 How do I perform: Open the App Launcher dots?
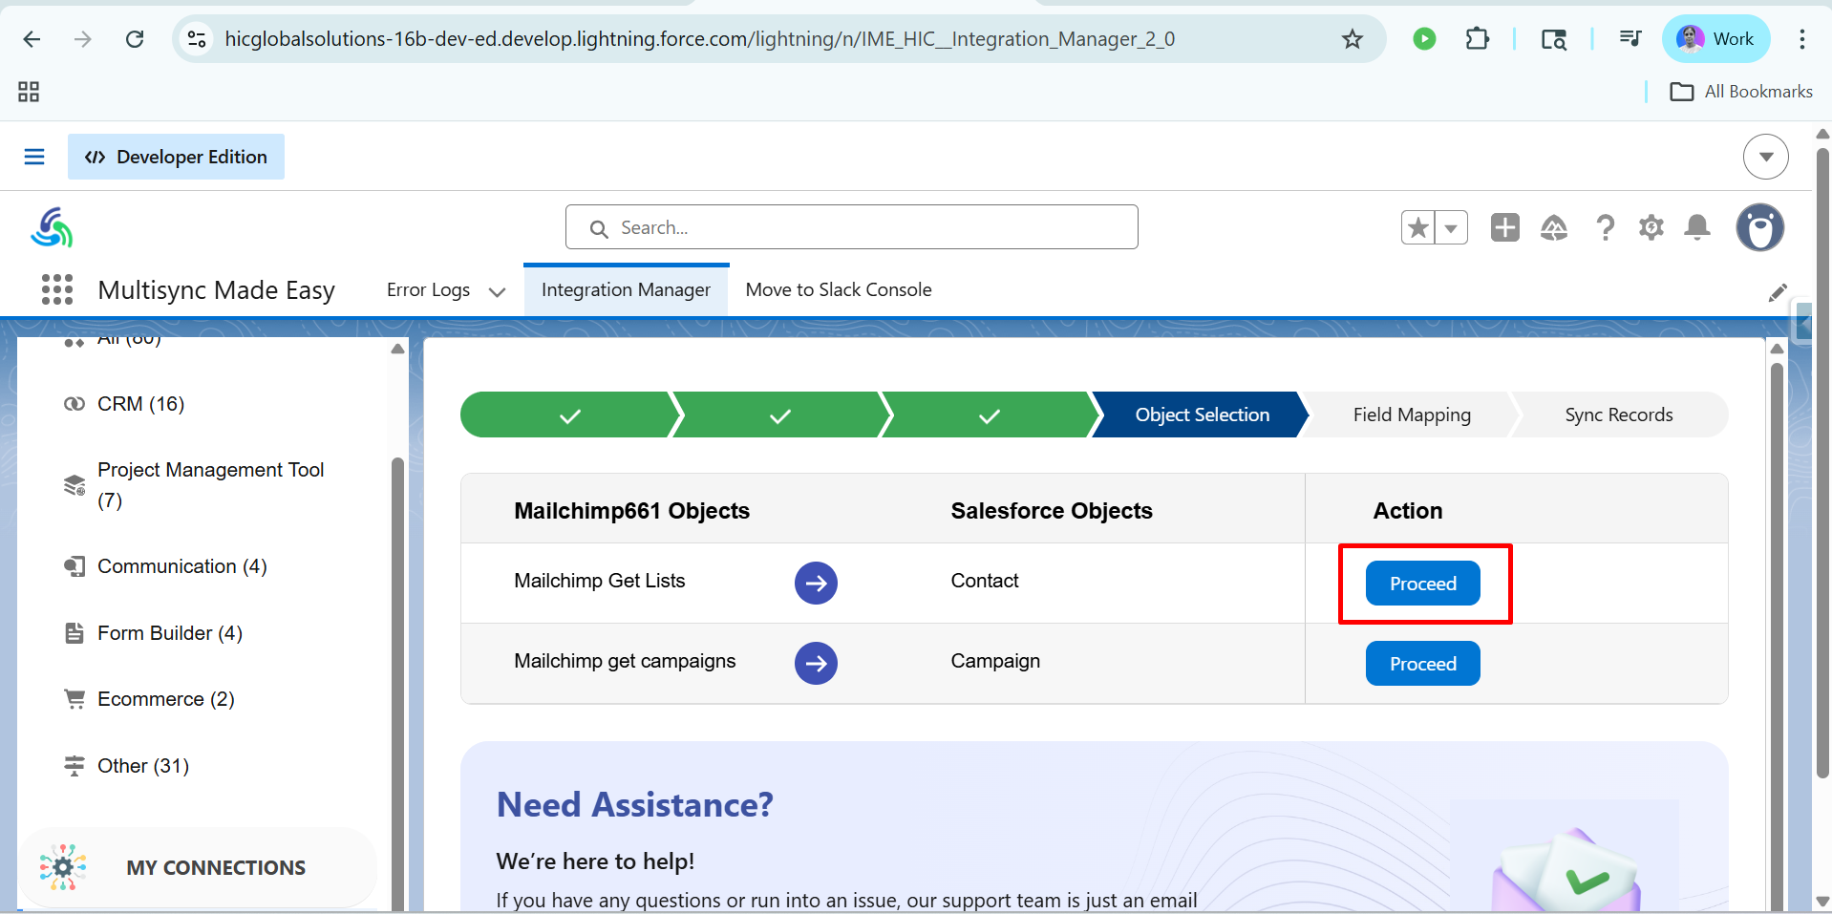57,289
